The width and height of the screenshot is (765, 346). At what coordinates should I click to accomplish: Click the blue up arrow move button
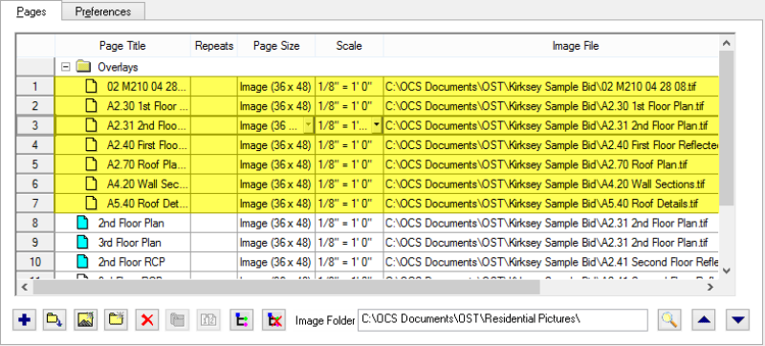pyautogui.click(x=704, y=320)
